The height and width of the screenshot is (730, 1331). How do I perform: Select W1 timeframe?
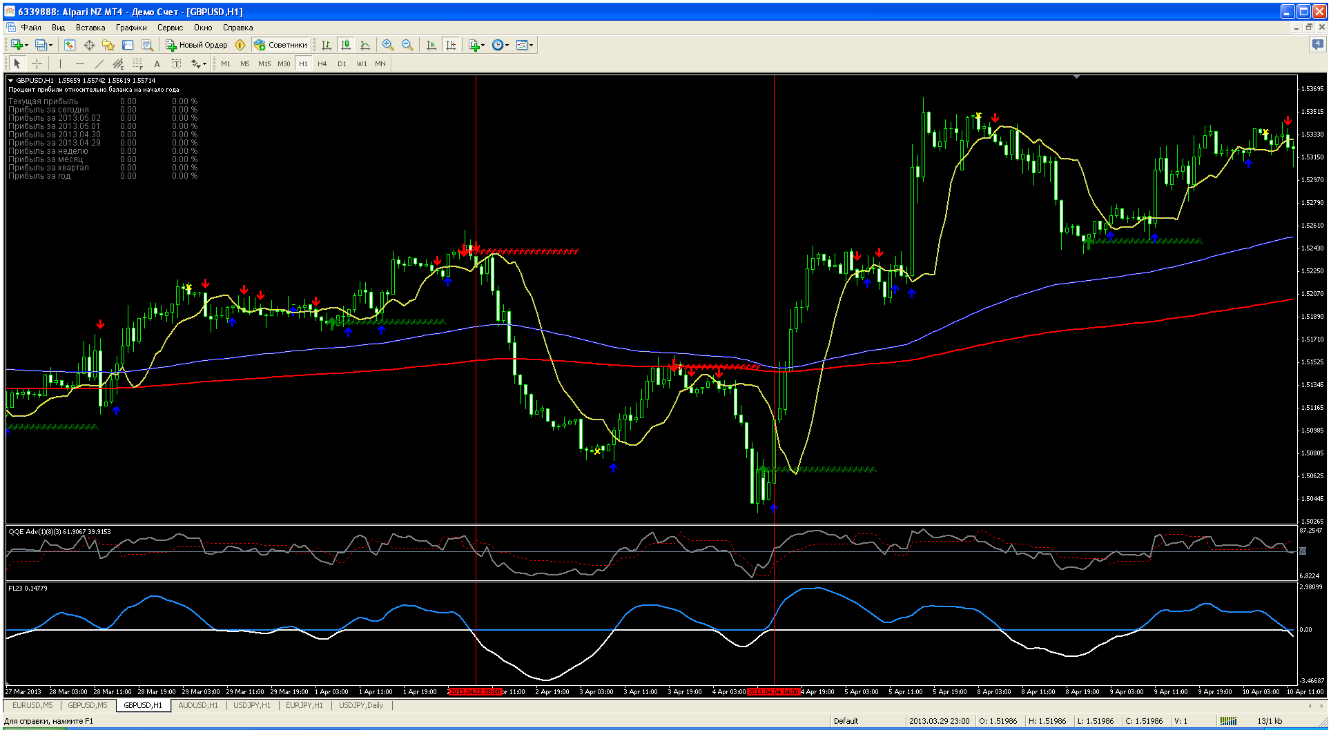click(361, 63)
